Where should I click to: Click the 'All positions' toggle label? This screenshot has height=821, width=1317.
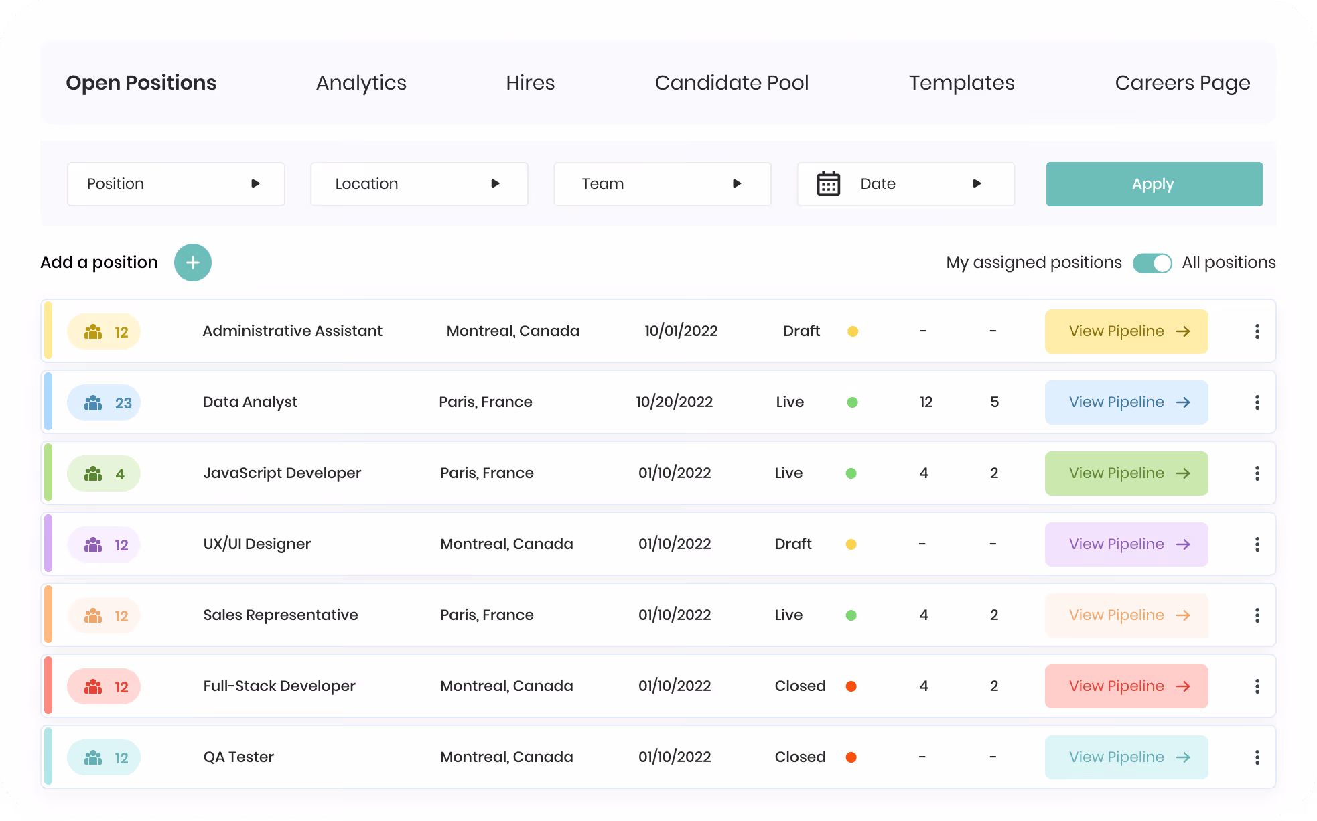1229,263
